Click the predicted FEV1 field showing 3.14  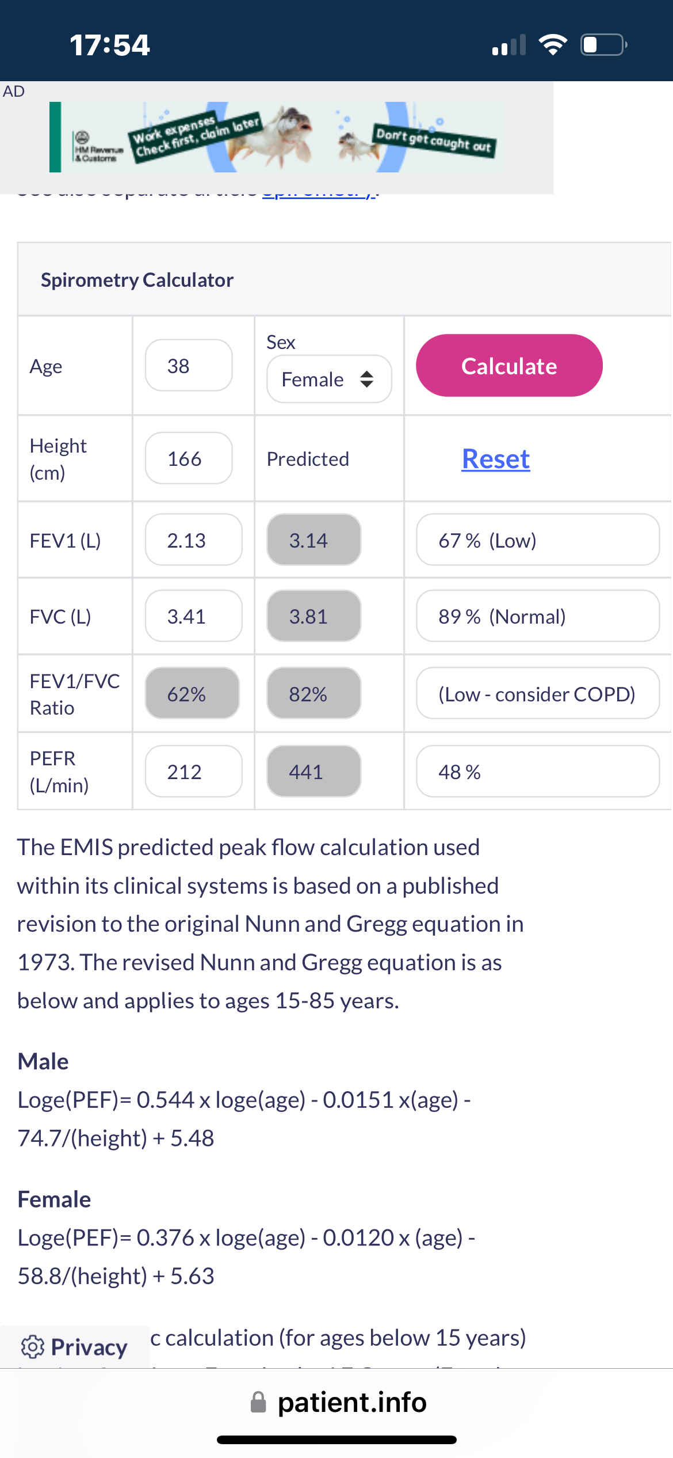(x=313, y=540)
